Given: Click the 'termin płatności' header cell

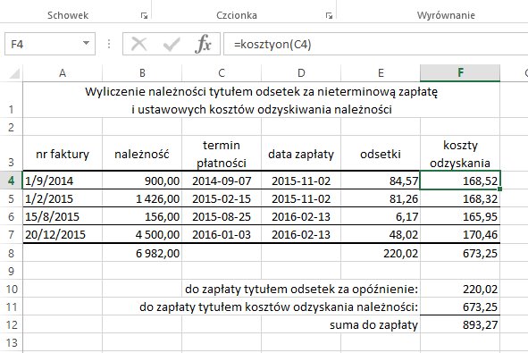Looking at the screenshot, I should coord(222,154).
